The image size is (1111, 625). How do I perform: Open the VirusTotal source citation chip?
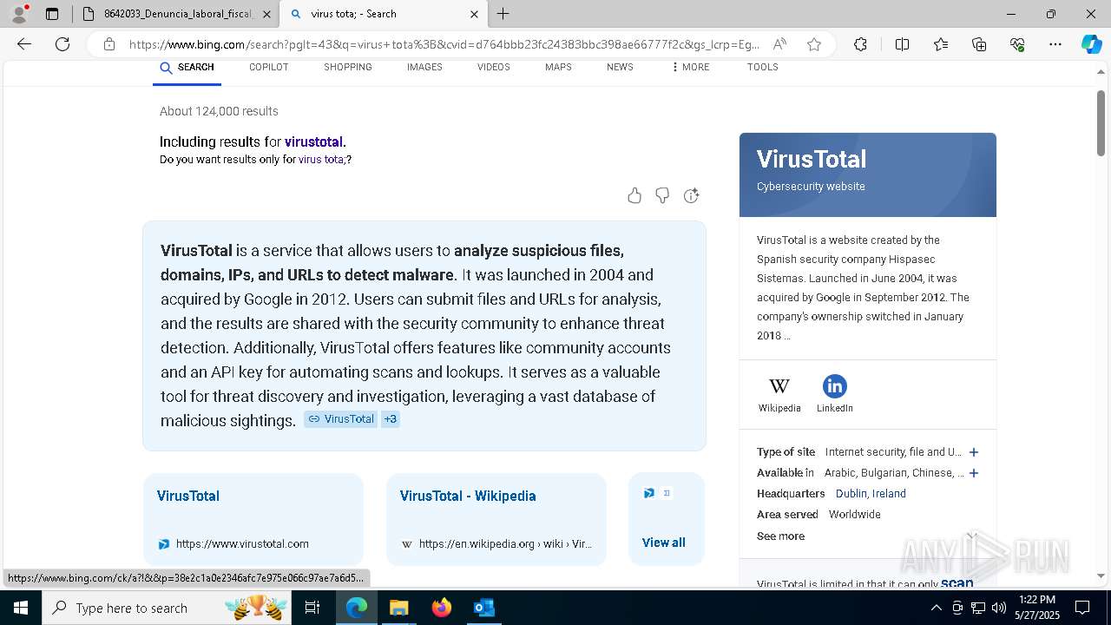(x=340, y=419)
